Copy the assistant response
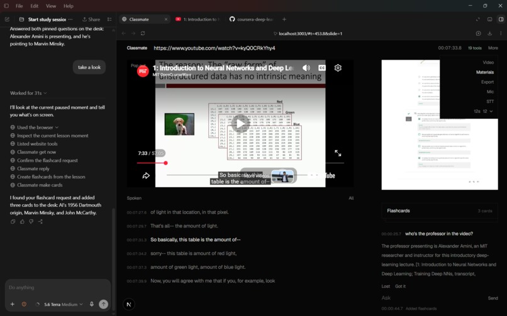The image size is (507, 316). 13,221
